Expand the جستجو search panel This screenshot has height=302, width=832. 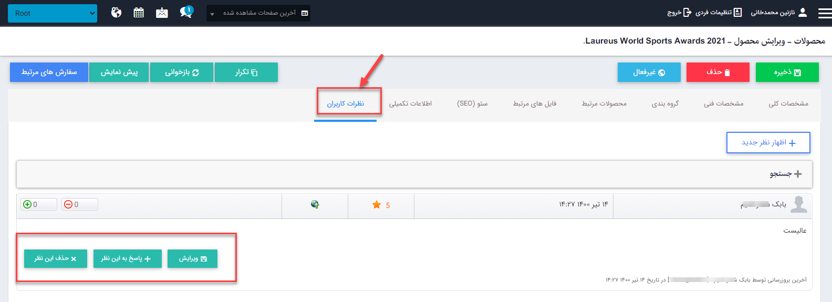click(x=785, y=174)
